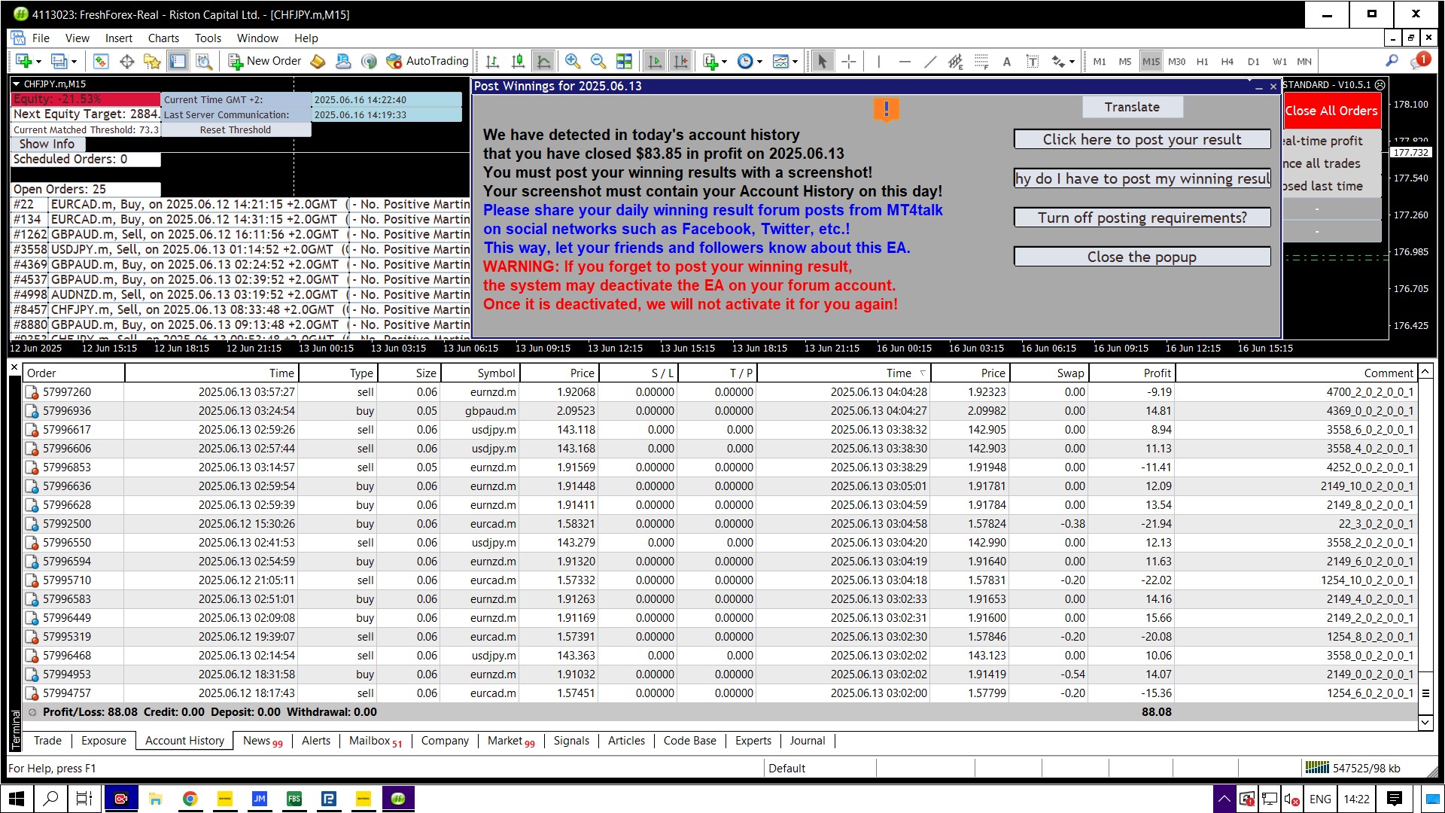
Task: Switch to the Journal tab
Action: tap(807, 741)
